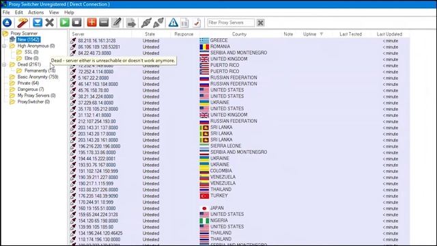Stop testing with the gray stop button
The width and height of the screenshot is (437, 246).
pos(76,23)
